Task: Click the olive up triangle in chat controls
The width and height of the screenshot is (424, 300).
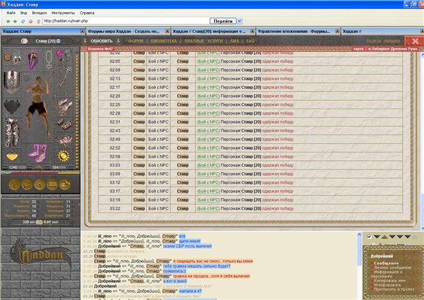Action: point(384,237)
